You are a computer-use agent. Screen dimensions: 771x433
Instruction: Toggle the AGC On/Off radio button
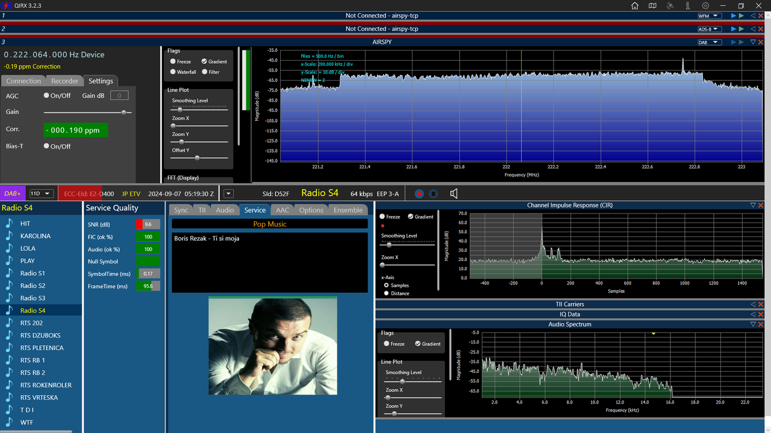[x=46, y=96]
